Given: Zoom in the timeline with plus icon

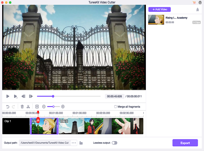Looking at the screenshot, I should (63, 107).
